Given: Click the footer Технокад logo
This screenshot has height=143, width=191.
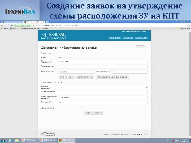Looking at the screenshot, I should [x=48, y=134].
